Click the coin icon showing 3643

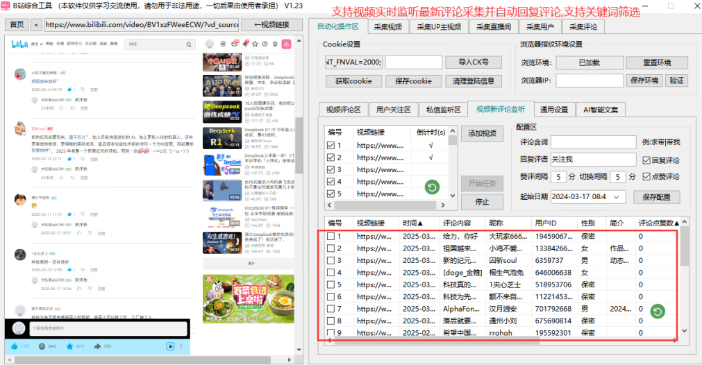click(42, 346)
